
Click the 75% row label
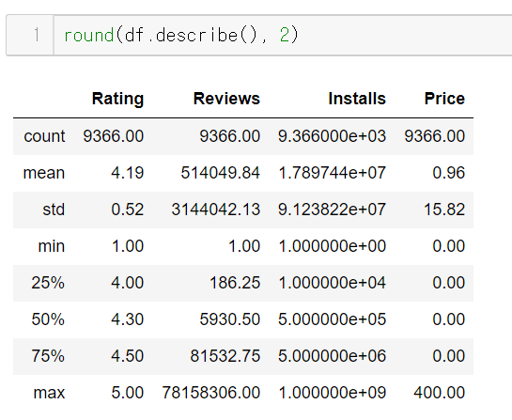coord(48,356)
